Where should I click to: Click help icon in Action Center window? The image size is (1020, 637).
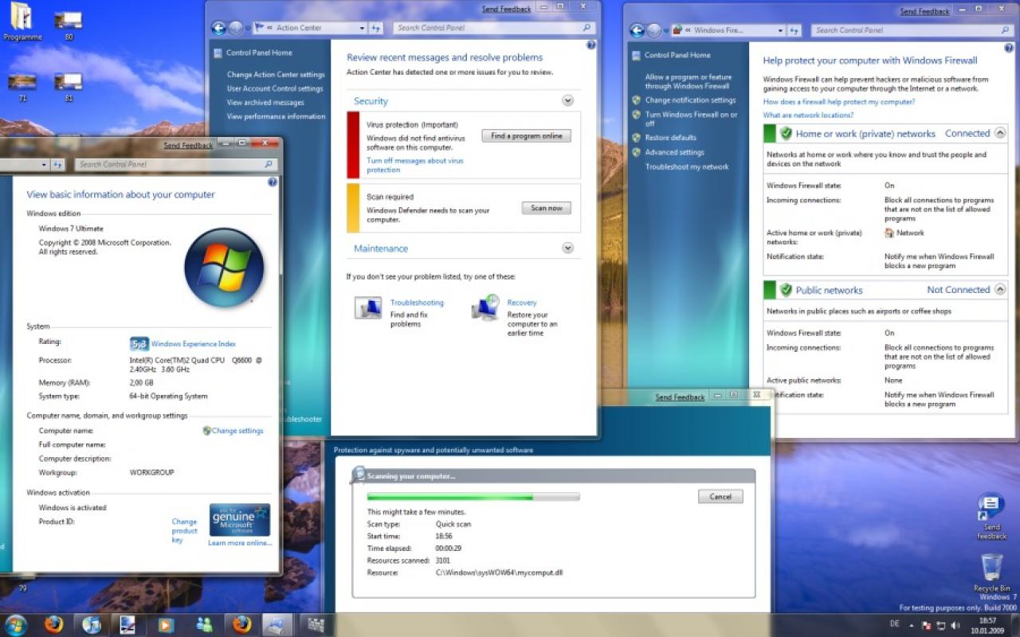pos(591,45)
